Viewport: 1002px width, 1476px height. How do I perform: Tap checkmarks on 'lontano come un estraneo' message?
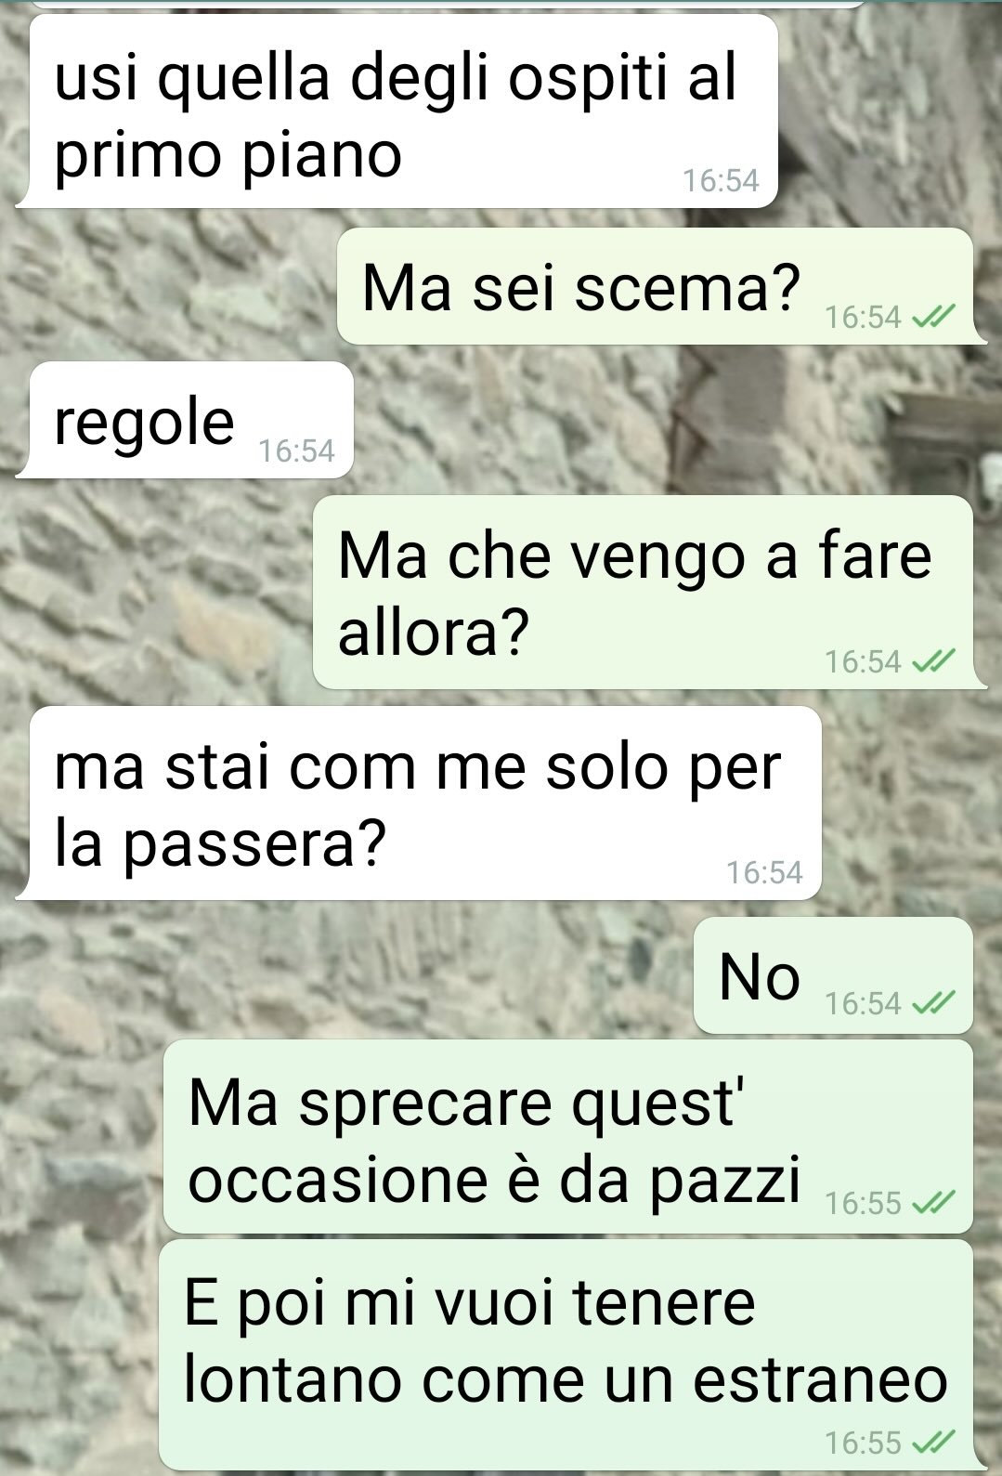pyautogui.click(x=932, y=1443)
